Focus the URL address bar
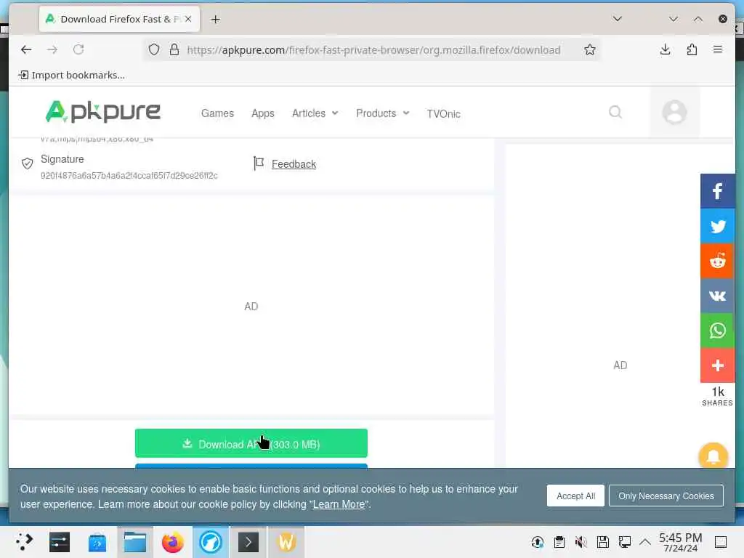 pos(373,50)
